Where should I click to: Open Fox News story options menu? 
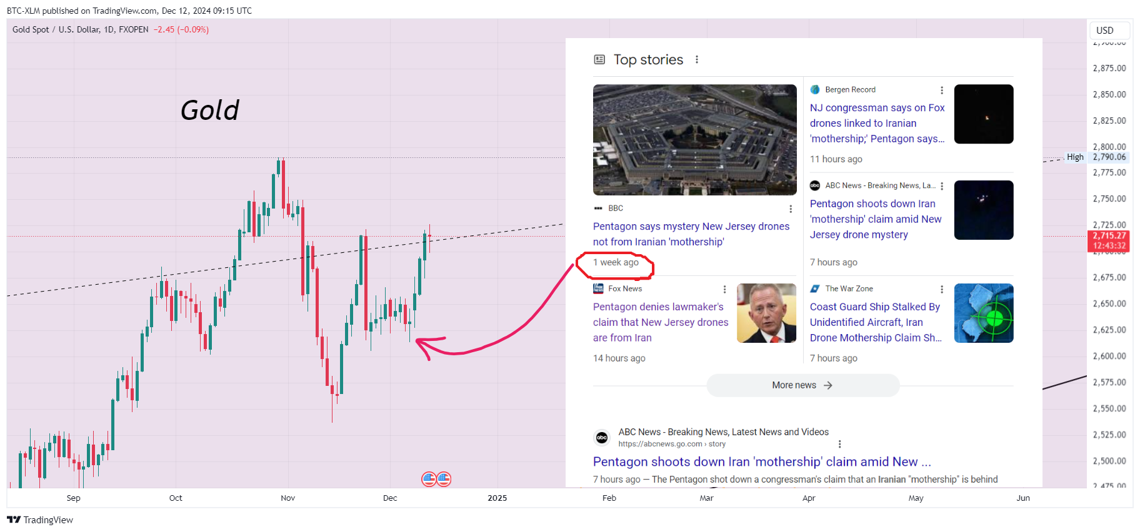pyautogui.click(x=724, y=289)
